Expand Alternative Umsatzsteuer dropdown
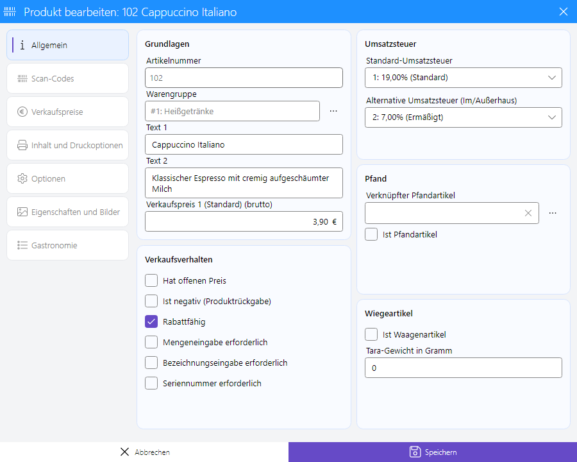The image size is (577, 462). pos(464,117)
